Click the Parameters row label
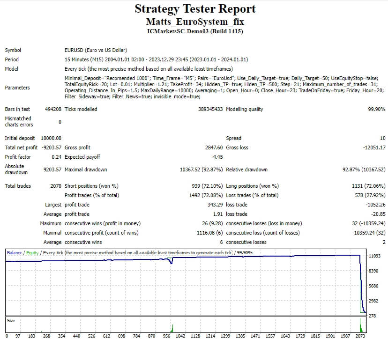 [17, 88]
